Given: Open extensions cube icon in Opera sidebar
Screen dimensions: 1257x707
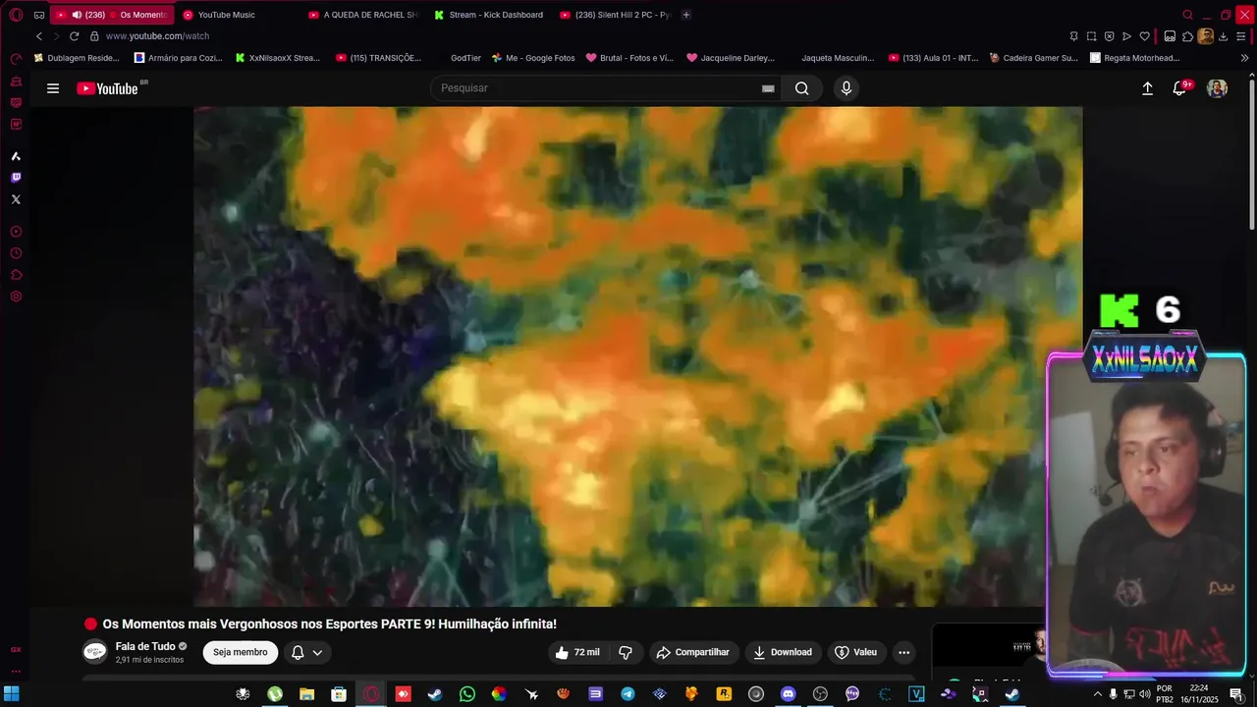Looking at the screenshot, I should (x=16, y=275).
